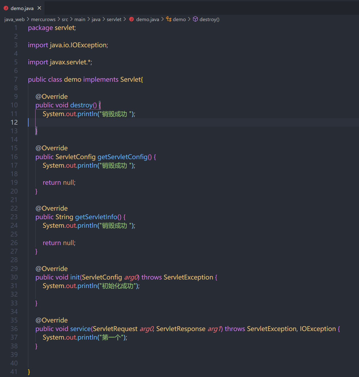Image resolution: width=359 pixels, height=377 pixels.
Task: Click the @Override annotation above init method
Action: [x=52, y=268]
